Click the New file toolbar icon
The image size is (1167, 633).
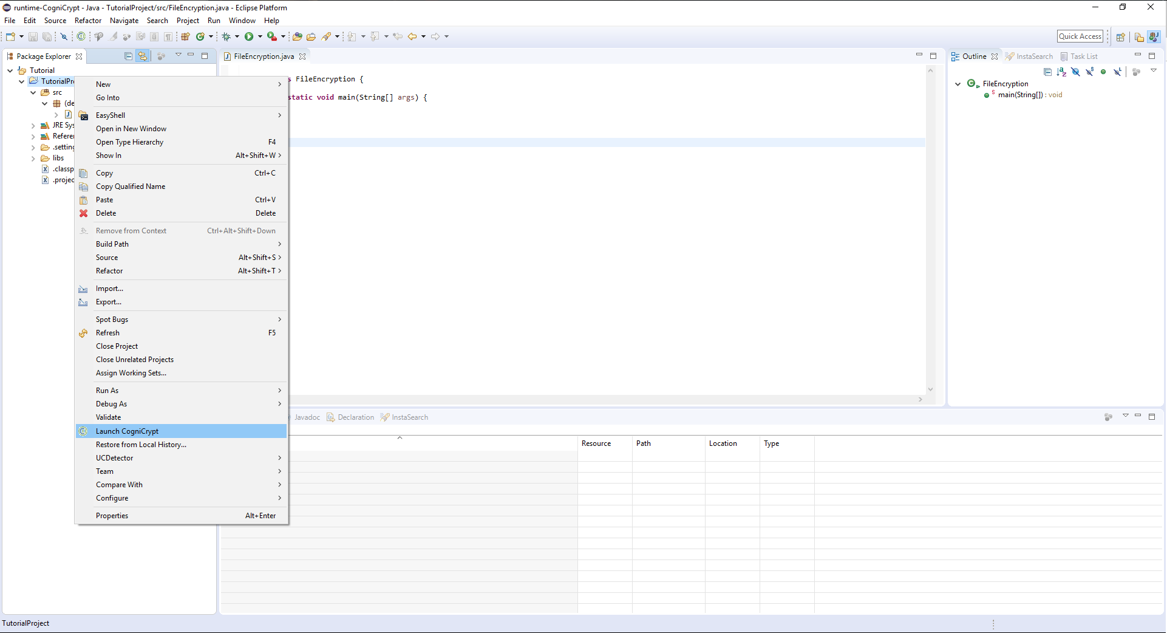click(10, 36)
